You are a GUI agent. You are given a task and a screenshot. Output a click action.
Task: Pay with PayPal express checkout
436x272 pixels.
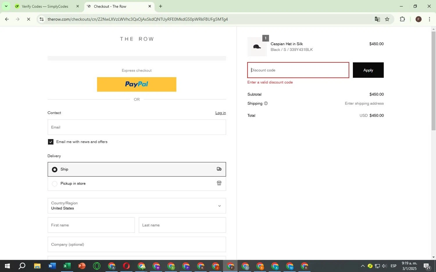click(x=137, y=84)
